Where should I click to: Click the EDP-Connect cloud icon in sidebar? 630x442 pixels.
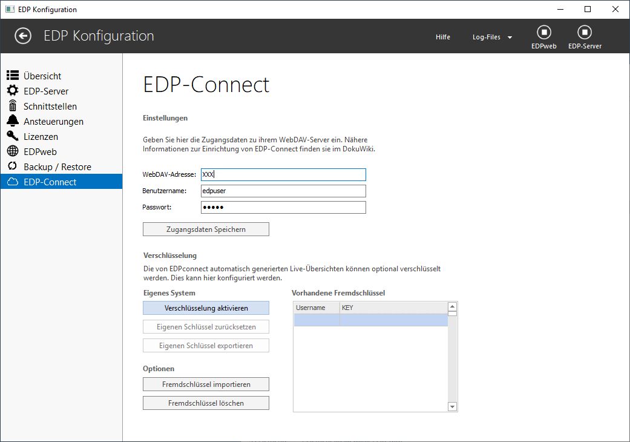click(x=13, y=182)
